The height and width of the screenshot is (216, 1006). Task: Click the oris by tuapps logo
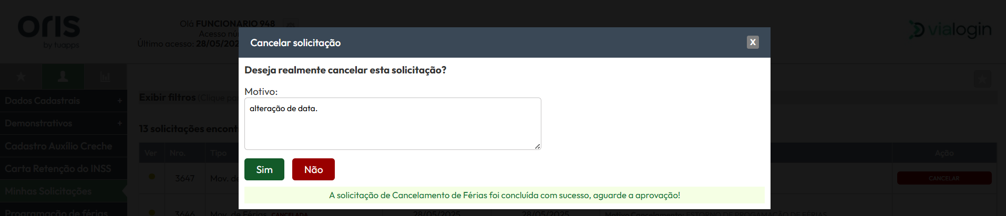pos(49,31)
